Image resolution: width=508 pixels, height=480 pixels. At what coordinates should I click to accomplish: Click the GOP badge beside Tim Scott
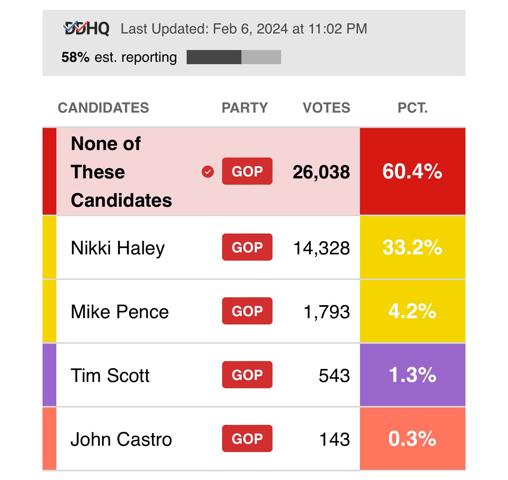(x=247, y=375)
